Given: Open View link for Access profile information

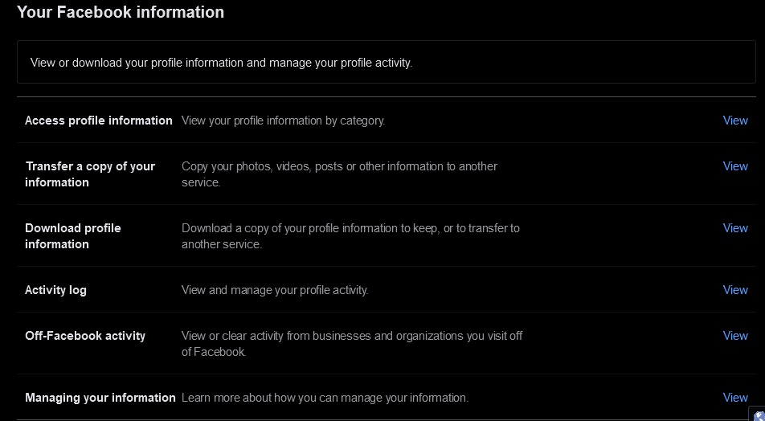Looking at the screenshot, I should coord(735,121).
